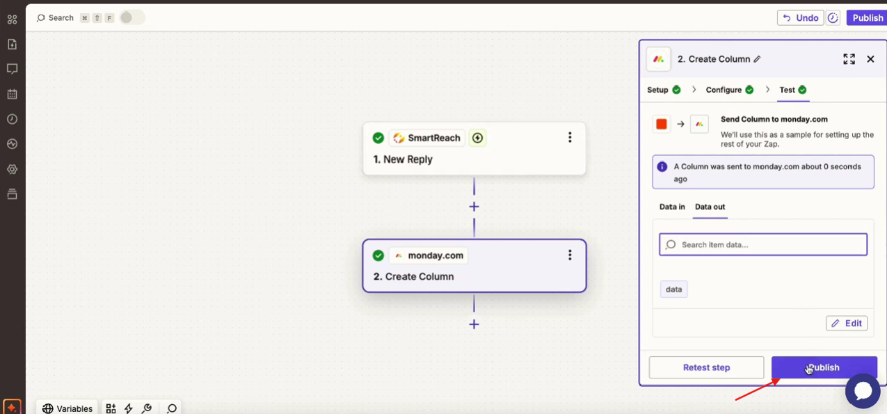
Task: Click the add-apps grid icon in bottom toolbar
Action: [x=111, y=408]
